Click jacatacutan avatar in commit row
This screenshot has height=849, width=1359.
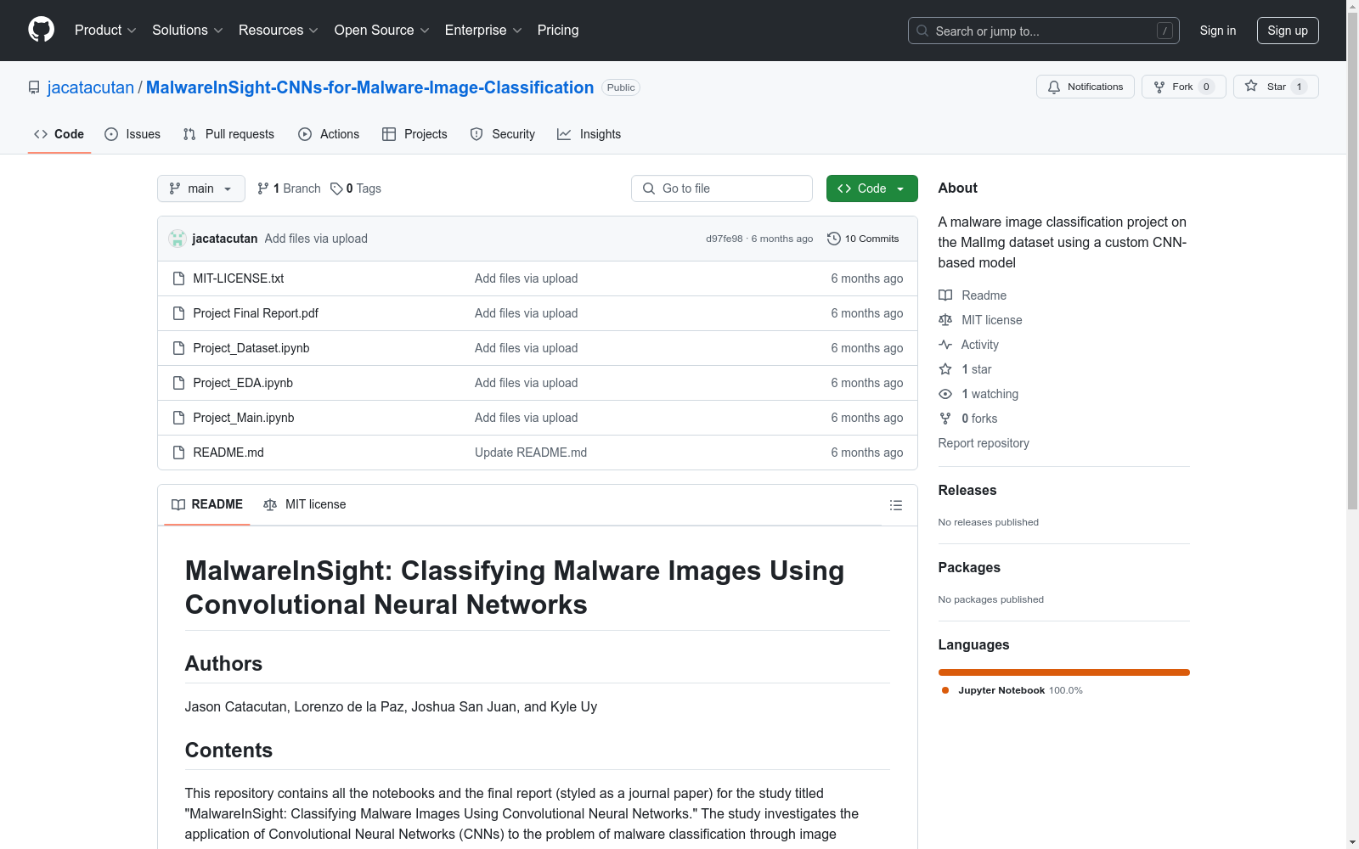178,239
